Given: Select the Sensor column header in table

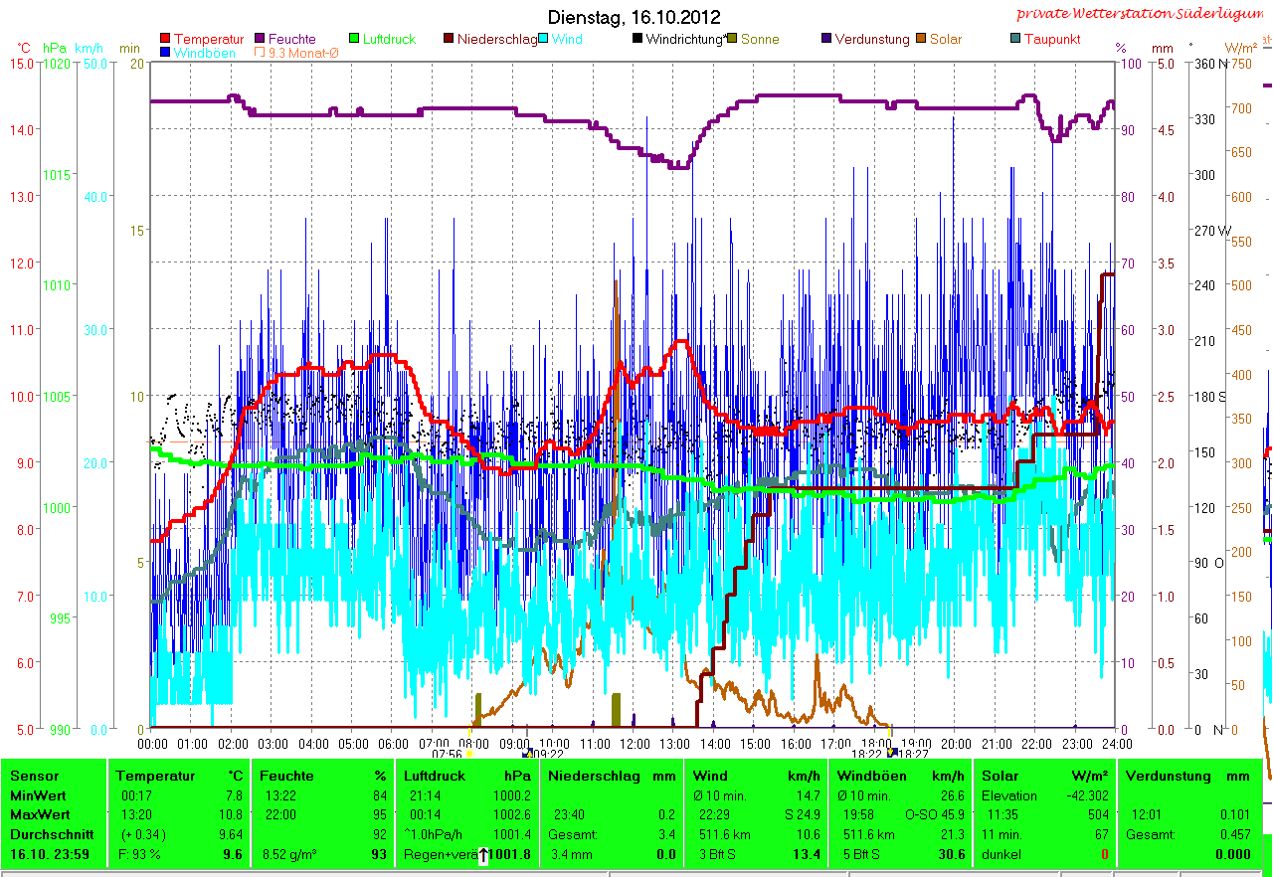Looking at the screenshot, I should [35, 776].
